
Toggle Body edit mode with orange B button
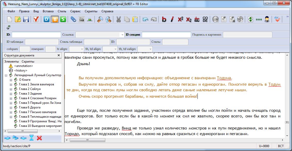pos(55,19)
